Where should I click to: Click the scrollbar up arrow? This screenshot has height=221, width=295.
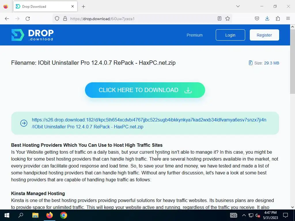click(x=292, y=27)
